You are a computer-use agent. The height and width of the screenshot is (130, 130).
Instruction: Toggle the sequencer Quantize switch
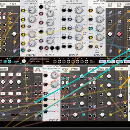[27, 92]
